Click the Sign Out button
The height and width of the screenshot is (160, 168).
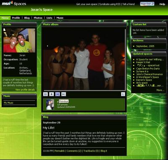(147, 4)
